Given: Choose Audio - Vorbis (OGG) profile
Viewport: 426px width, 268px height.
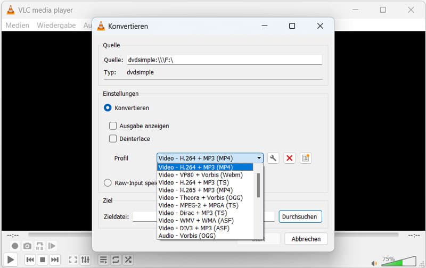Looking at the screenshot, I should click(205, 236).
